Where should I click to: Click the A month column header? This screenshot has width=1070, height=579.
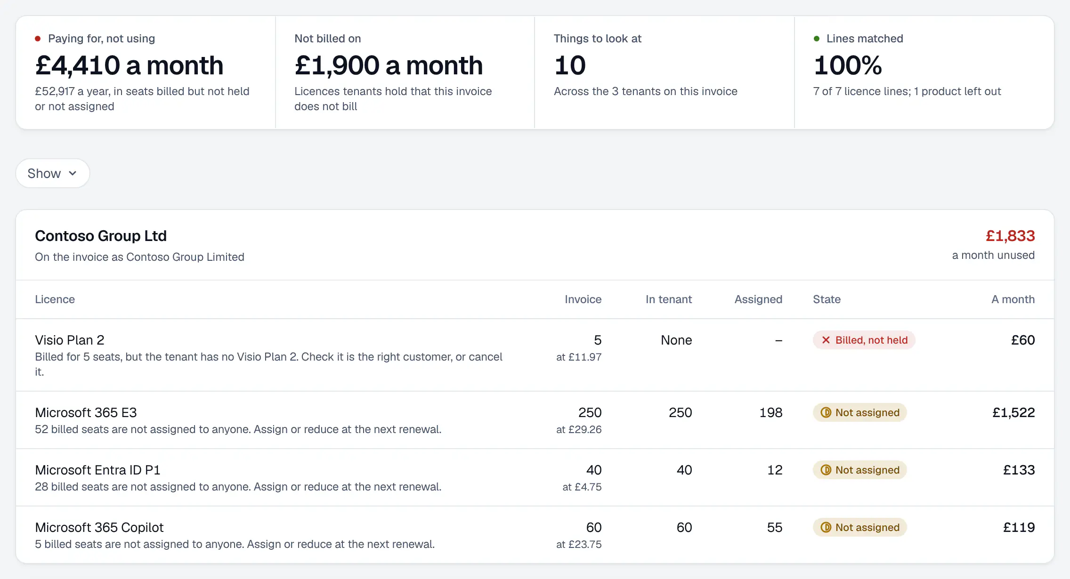pyautogui.click(x=1013, y=299)
